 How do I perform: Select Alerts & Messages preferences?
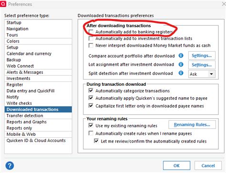click(x=38, y=72)
